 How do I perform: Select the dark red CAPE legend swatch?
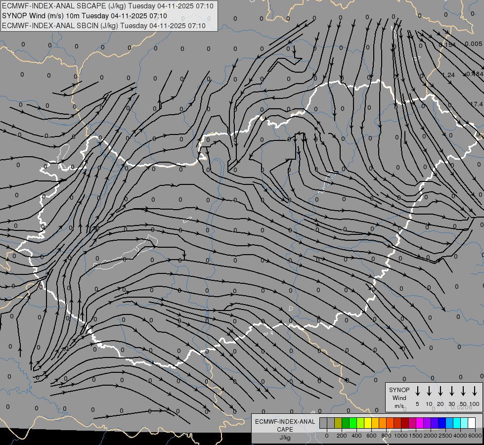pyautogui.click(x=405, y=423)
